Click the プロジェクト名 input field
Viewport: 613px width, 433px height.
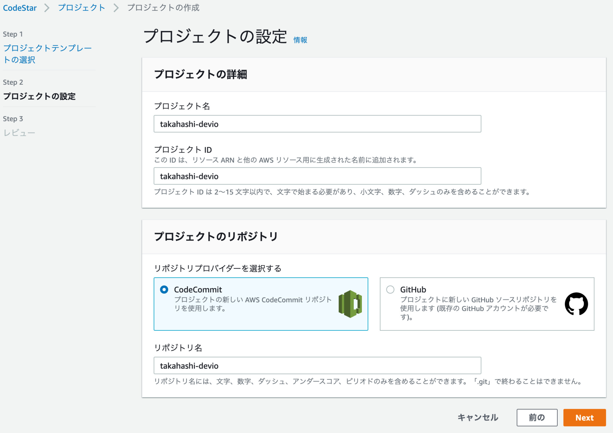317,124
